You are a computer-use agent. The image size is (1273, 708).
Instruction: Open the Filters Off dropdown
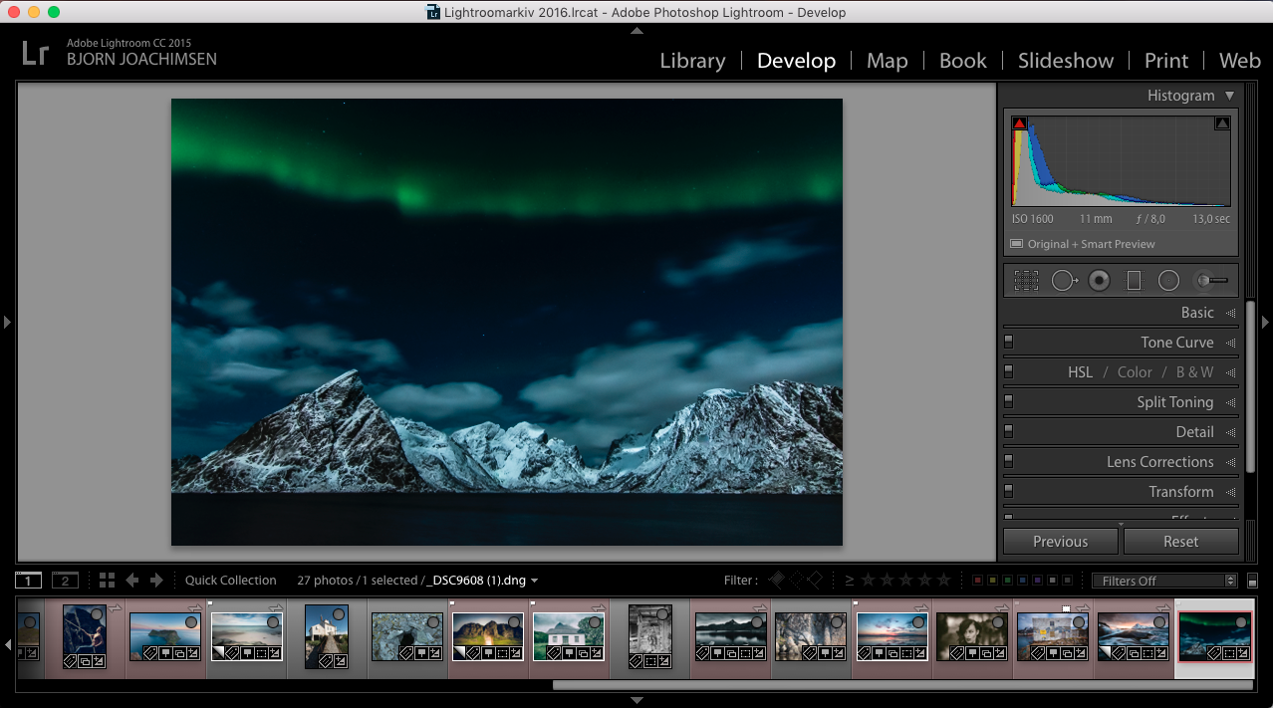[x=1163, y=581]
